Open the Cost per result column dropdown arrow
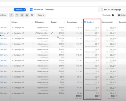The height and width of the screenshot is (101, 126). pos(116,22)
